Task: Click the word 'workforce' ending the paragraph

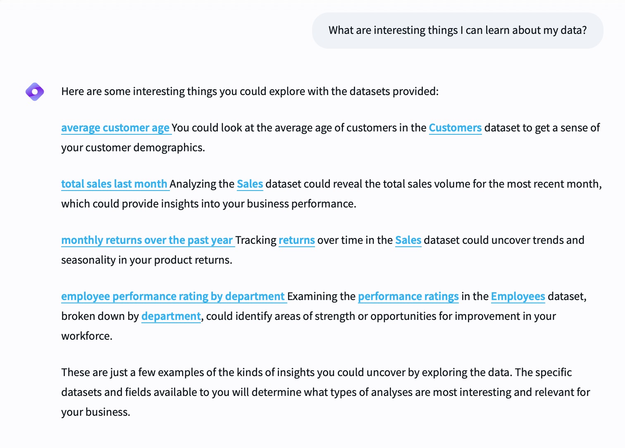Action: tap(87, 336)
